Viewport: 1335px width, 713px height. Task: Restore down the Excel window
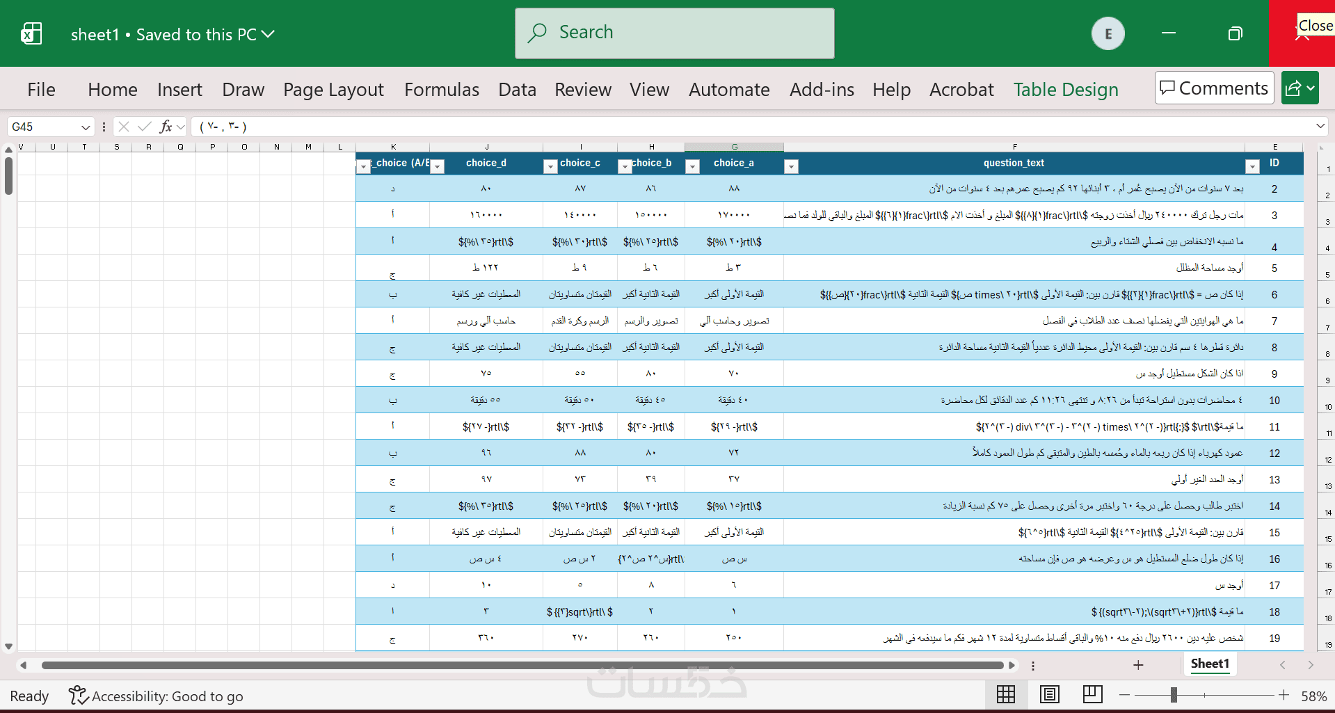[1236, 33]
